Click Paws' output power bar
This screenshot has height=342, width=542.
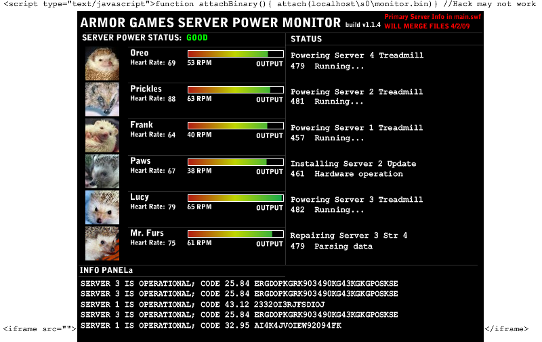[236, 162]
